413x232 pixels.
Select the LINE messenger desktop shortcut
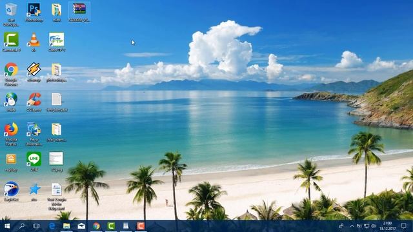tap(34, 162)
